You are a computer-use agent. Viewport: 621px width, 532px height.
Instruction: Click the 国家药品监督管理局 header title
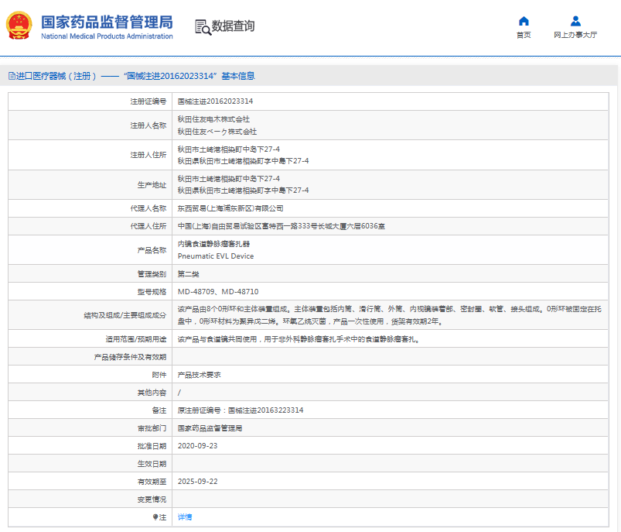[x=108, y=21]
